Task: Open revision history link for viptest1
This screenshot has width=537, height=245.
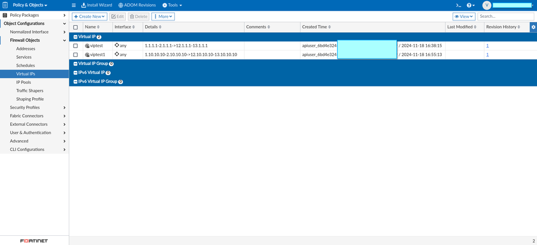Action: tap(488, 55)
